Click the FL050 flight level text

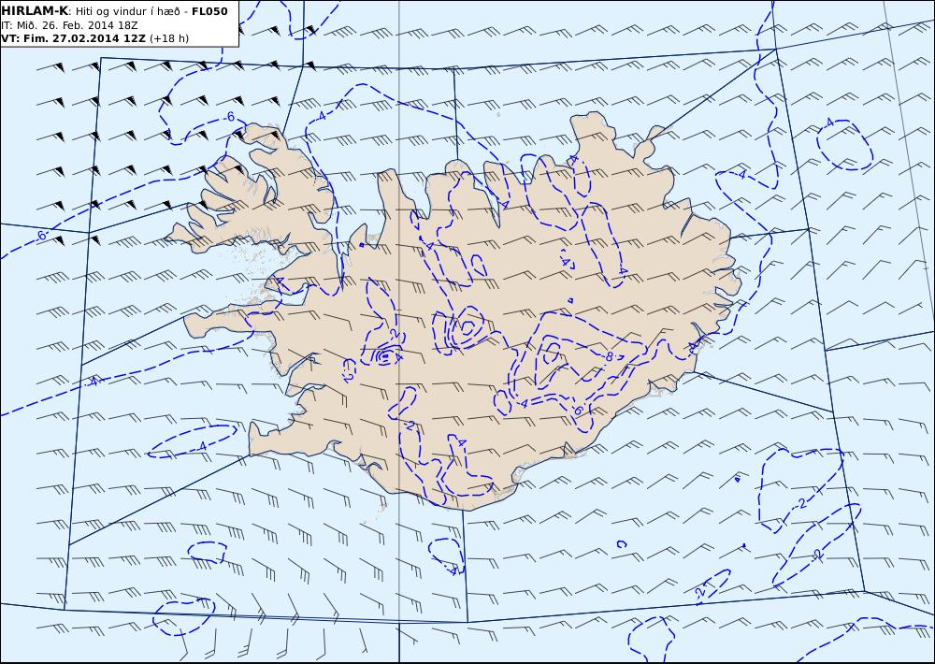coord(209,11)
